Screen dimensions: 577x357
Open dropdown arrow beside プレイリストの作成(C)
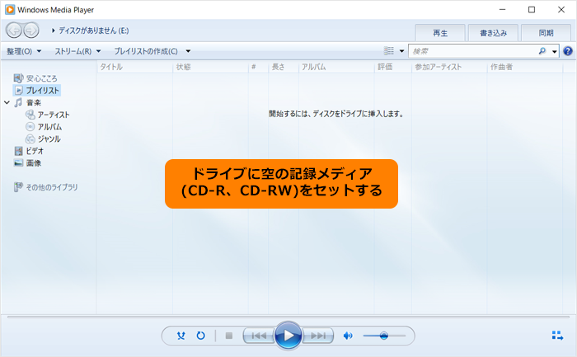188,51
